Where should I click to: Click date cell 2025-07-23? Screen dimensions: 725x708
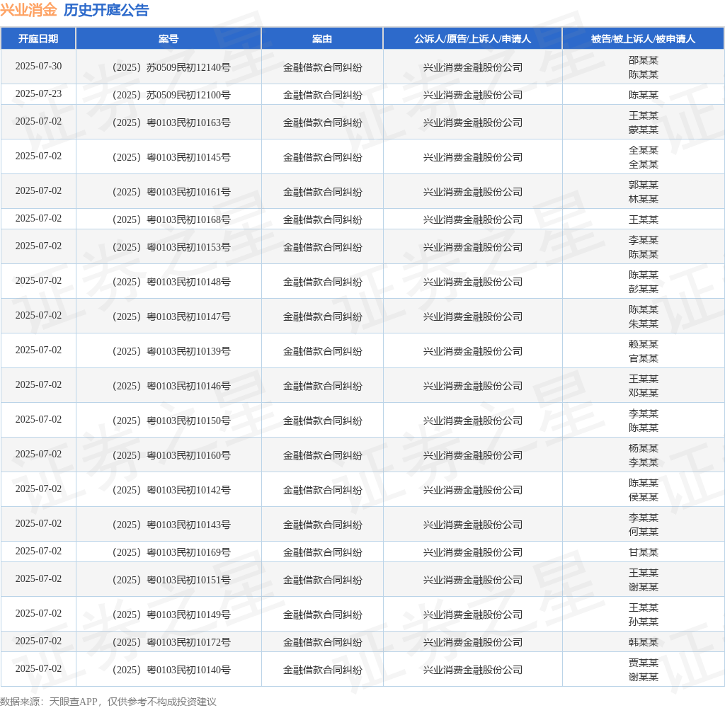click(x=38, y=94)
